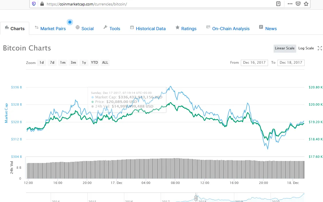Click the wrench icon beside Tools
This screenshot has height=202, width=323.
click(x=105, y=27)
